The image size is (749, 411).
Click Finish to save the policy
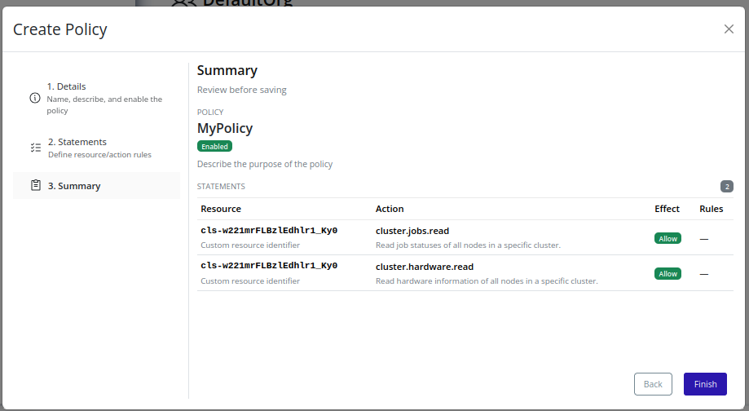tap(705, 384)
